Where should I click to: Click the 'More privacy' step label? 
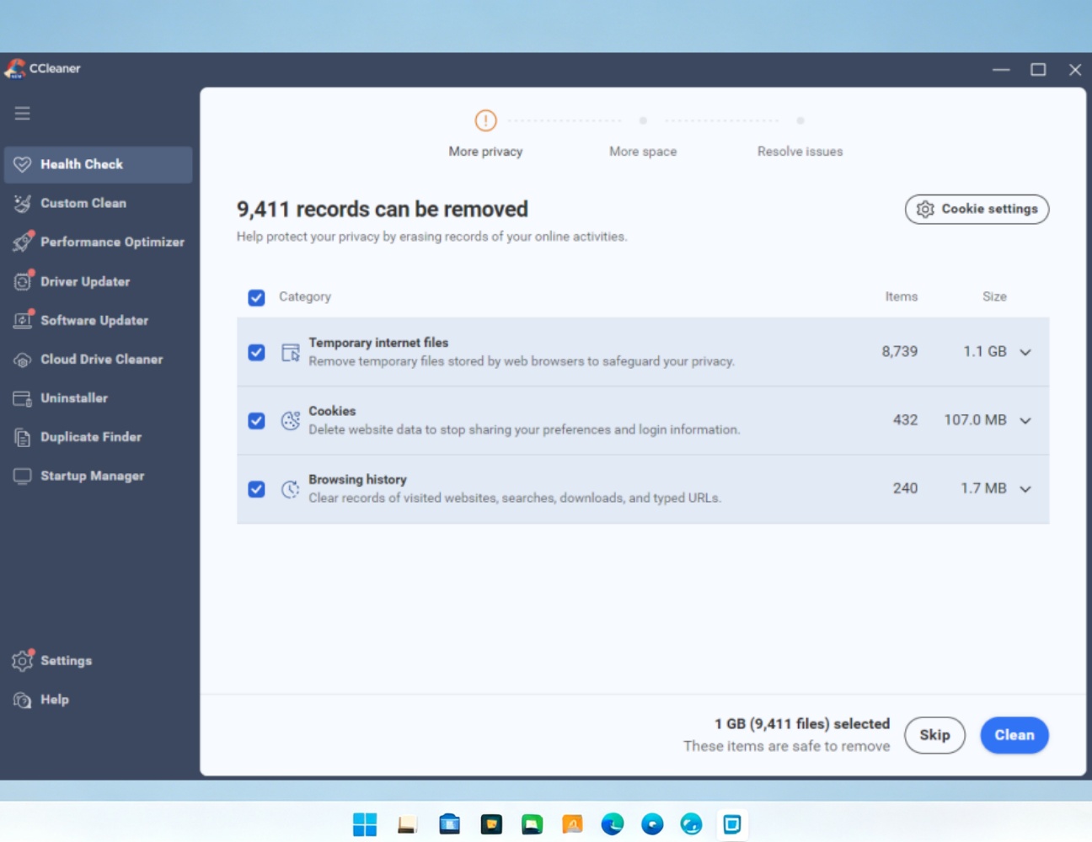485,152
